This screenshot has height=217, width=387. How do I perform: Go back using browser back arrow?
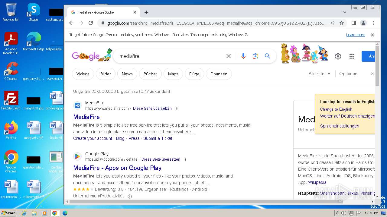(71, 23)
